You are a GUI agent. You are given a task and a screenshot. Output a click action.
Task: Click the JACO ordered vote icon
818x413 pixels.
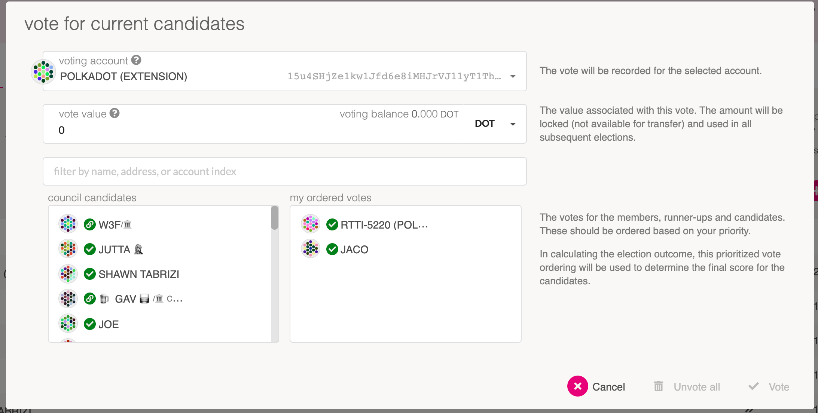pyautogui.click(x=311, y=249)
